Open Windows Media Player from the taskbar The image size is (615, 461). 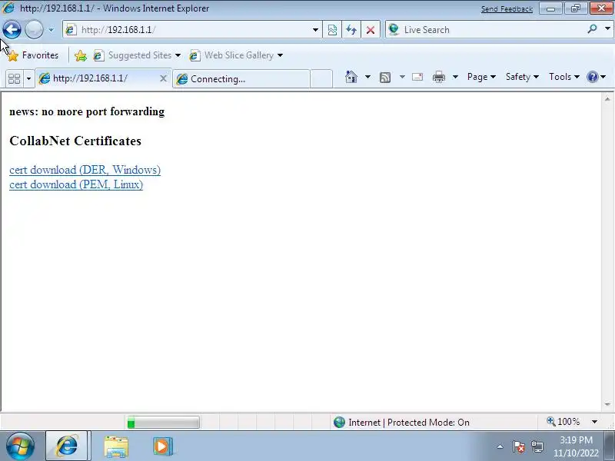(163, 446)
